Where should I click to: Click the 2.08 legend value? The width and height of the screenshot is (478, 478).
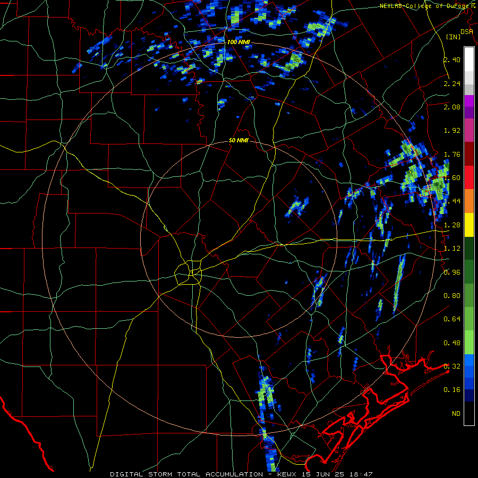pyautogui.click(x=452, y=107)
